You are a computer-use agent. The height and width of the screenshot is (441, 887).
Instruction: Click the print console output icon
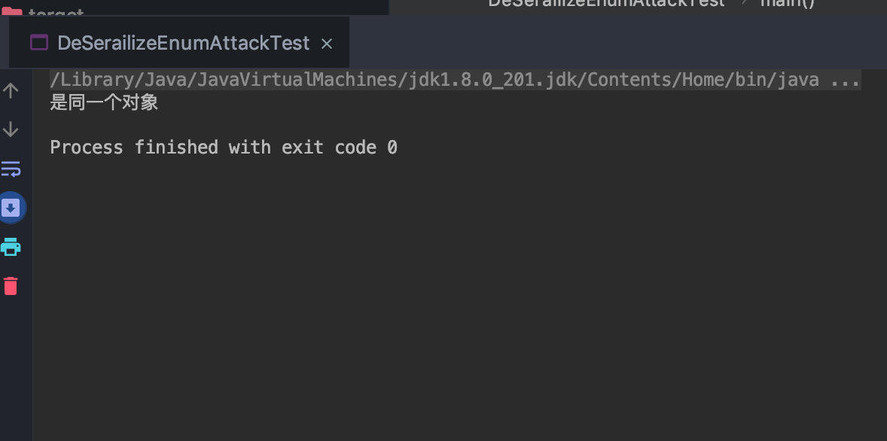[x=11, y=247]
